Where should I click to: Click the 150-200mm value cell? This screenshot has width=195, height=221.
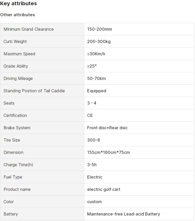139,29
